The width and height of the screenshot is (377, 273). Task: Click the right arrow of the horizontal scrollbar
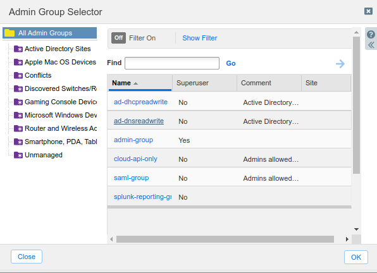[x=347, y=239]
